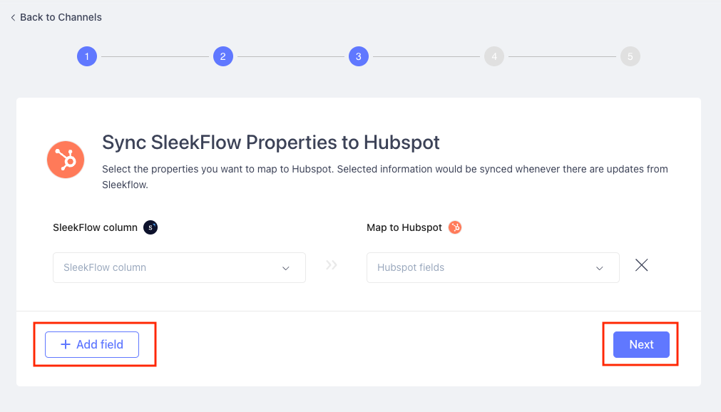Click the large orange Hubspot logo icon
This screenshot has height=412, width=721.
[x=66, y=160]
